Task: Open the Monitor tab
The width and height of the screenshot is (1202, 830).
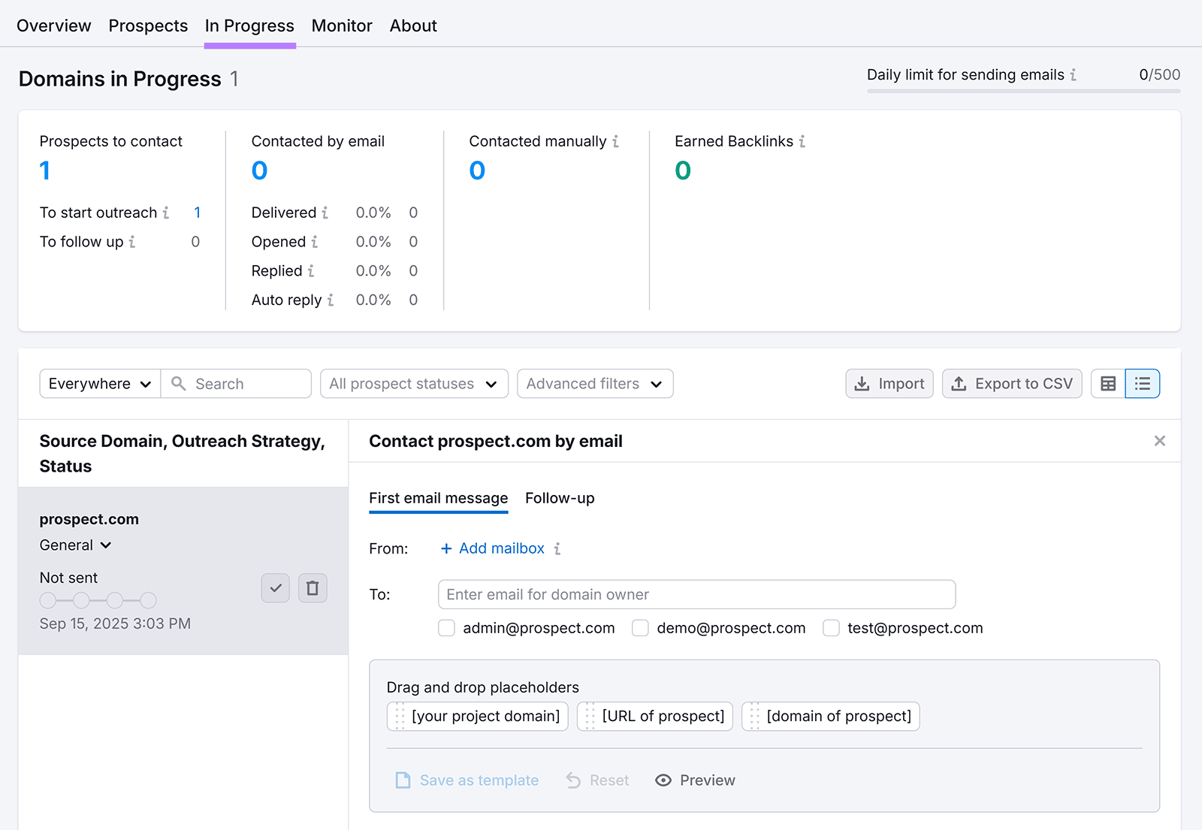Action: [342, 25]
